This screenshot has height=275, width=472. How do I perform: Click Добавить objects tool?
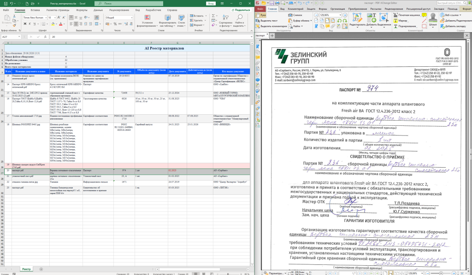(371, 20)
